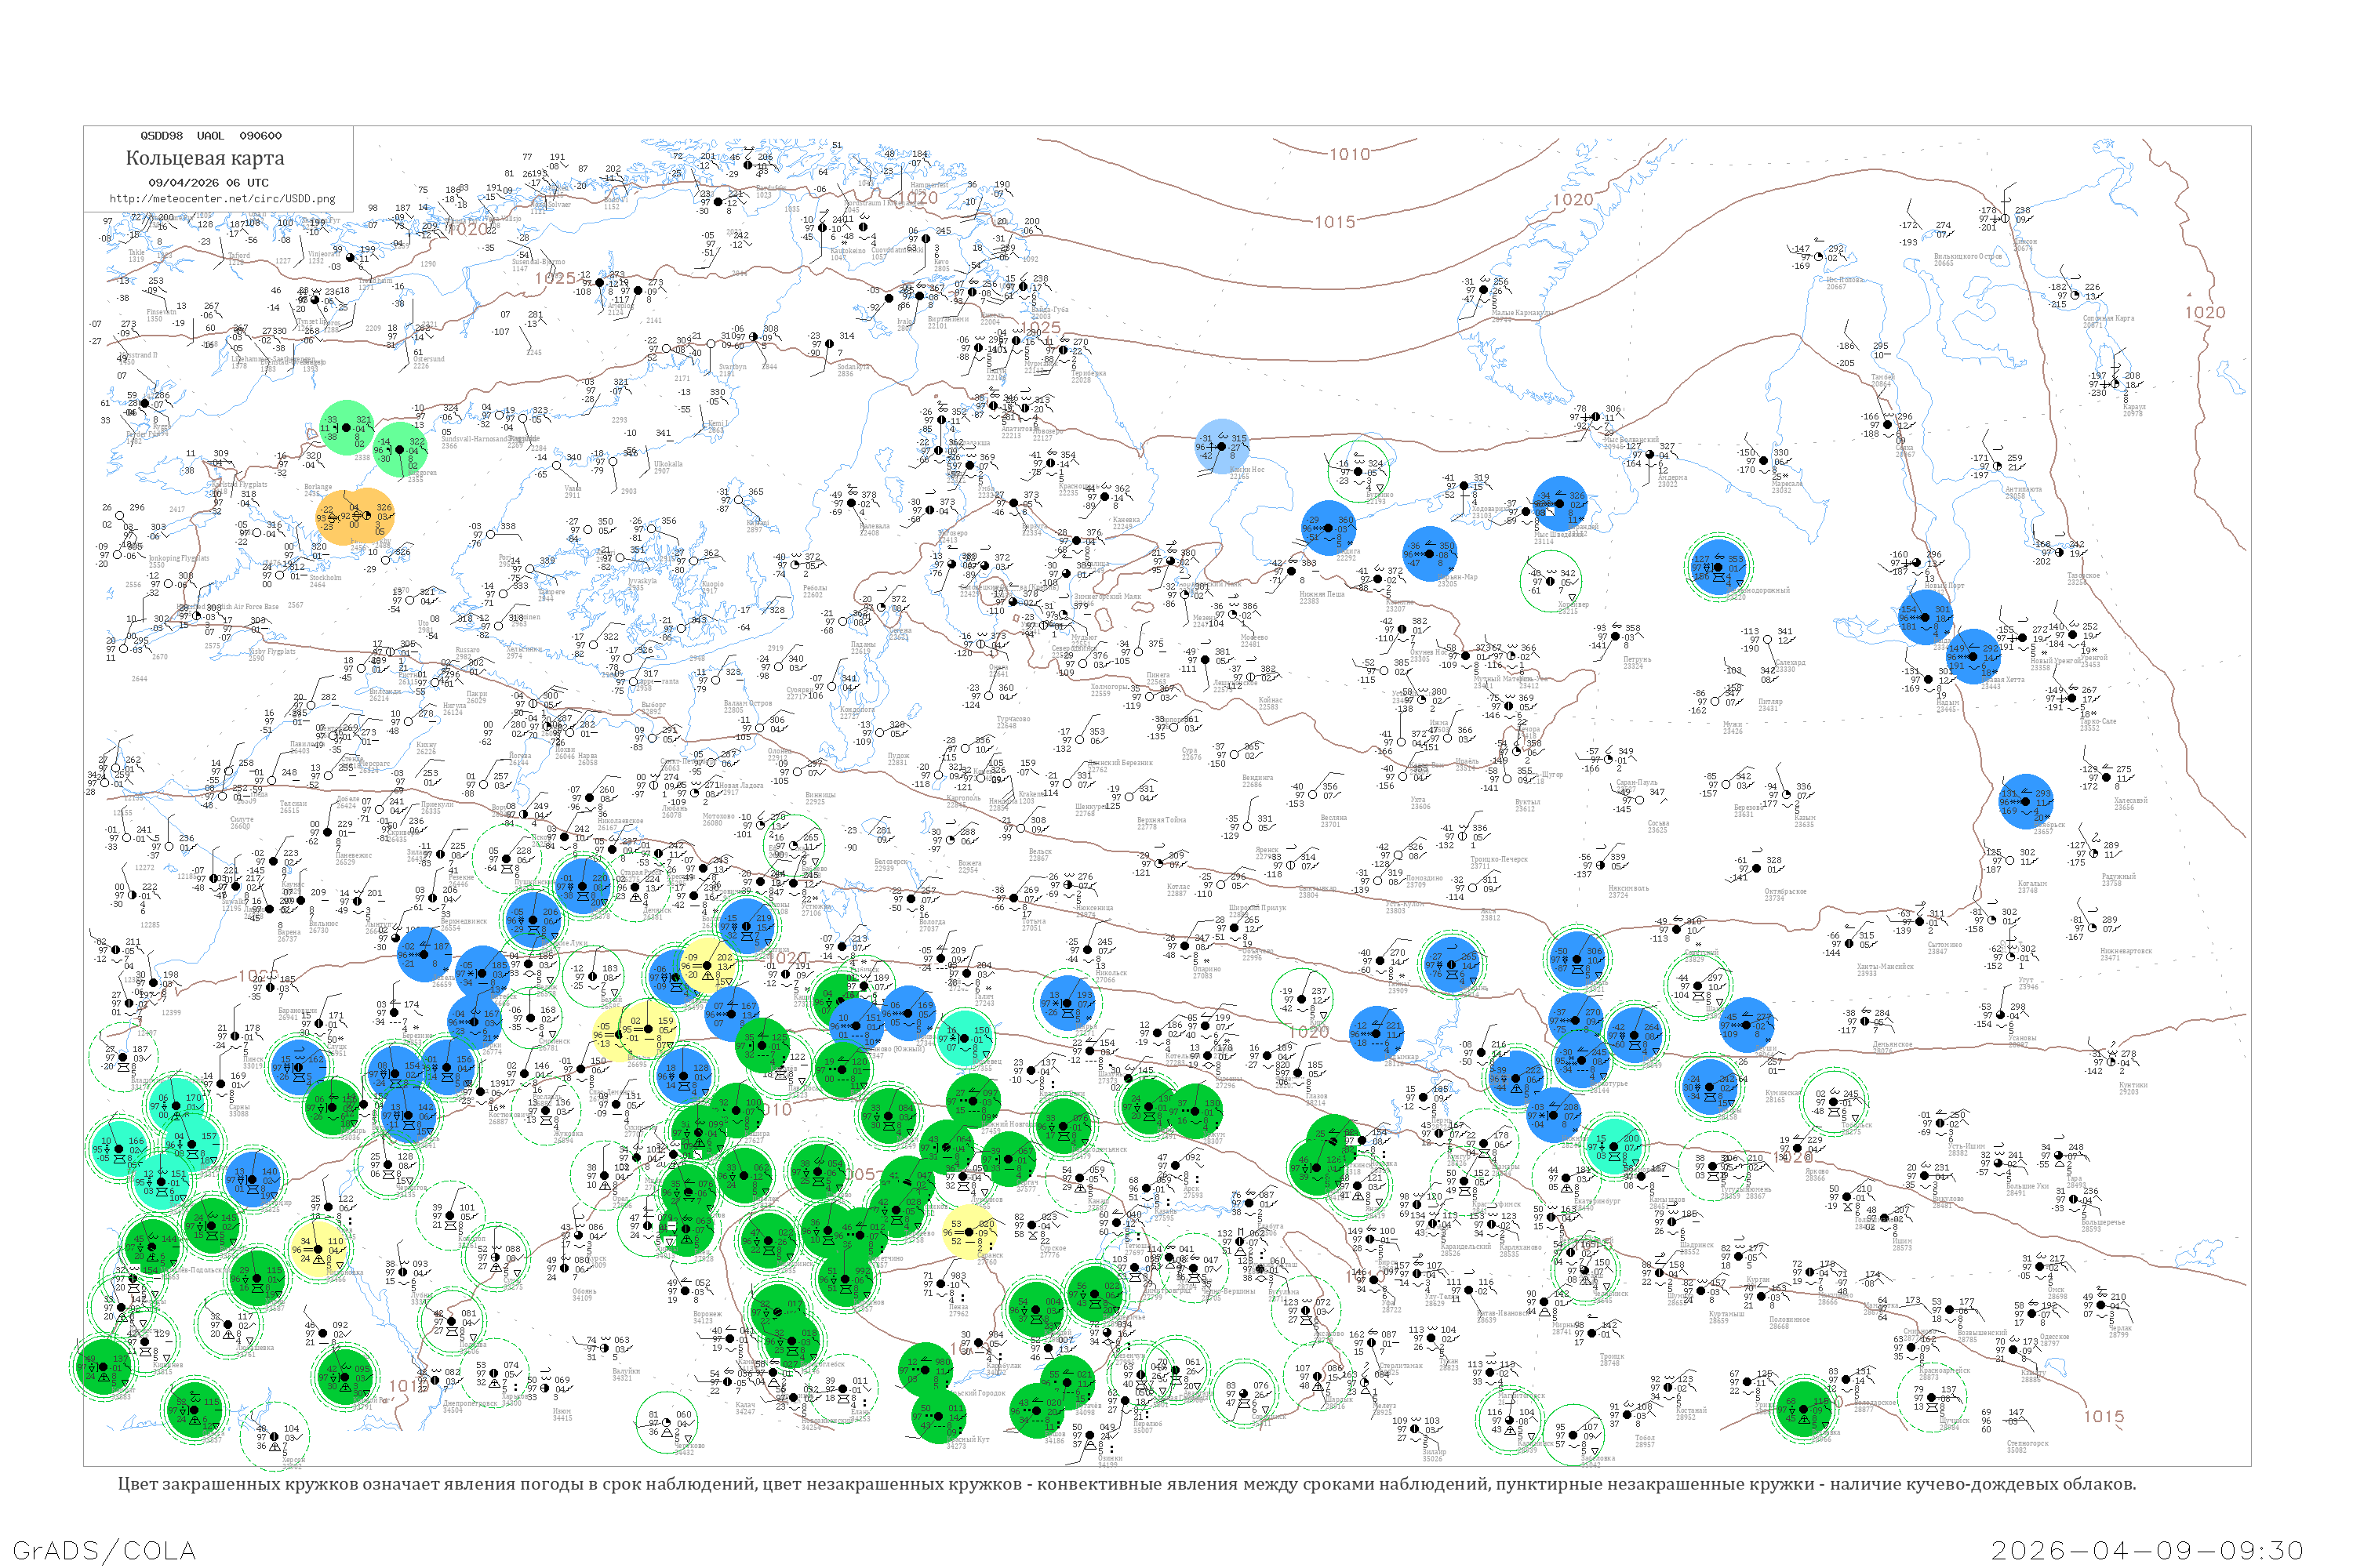Select the teal station circle marked 150
Image resolution: width=2353 pixels, height=1568 pixels.
click(966, 1037)
